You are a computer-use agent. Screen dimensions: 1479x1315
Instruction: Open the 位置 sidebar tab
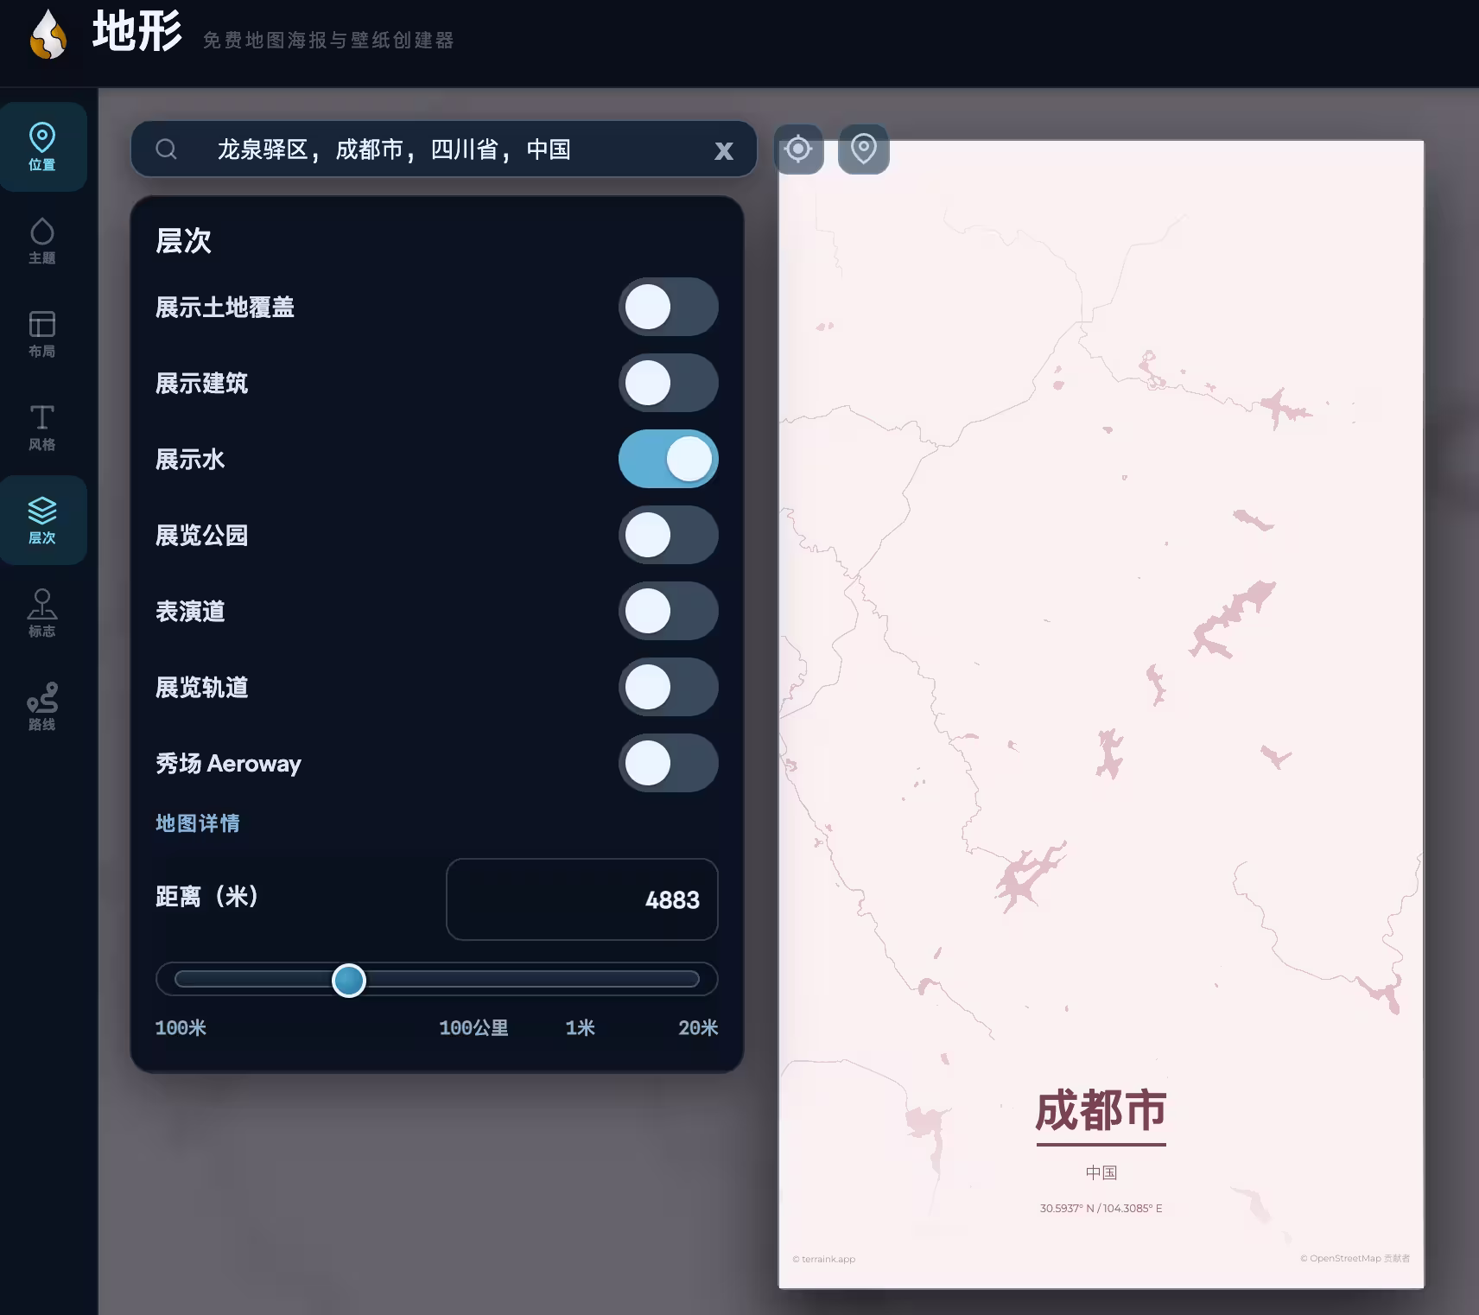42,147
